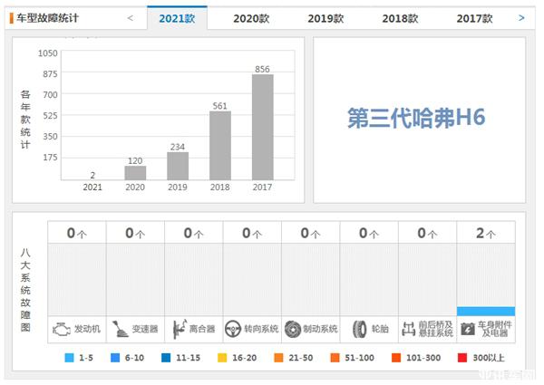This screenshot has height=385, width=544.
Task: Select the 2021款 tab
Action: pyautogui.click(x=176, y=18)
